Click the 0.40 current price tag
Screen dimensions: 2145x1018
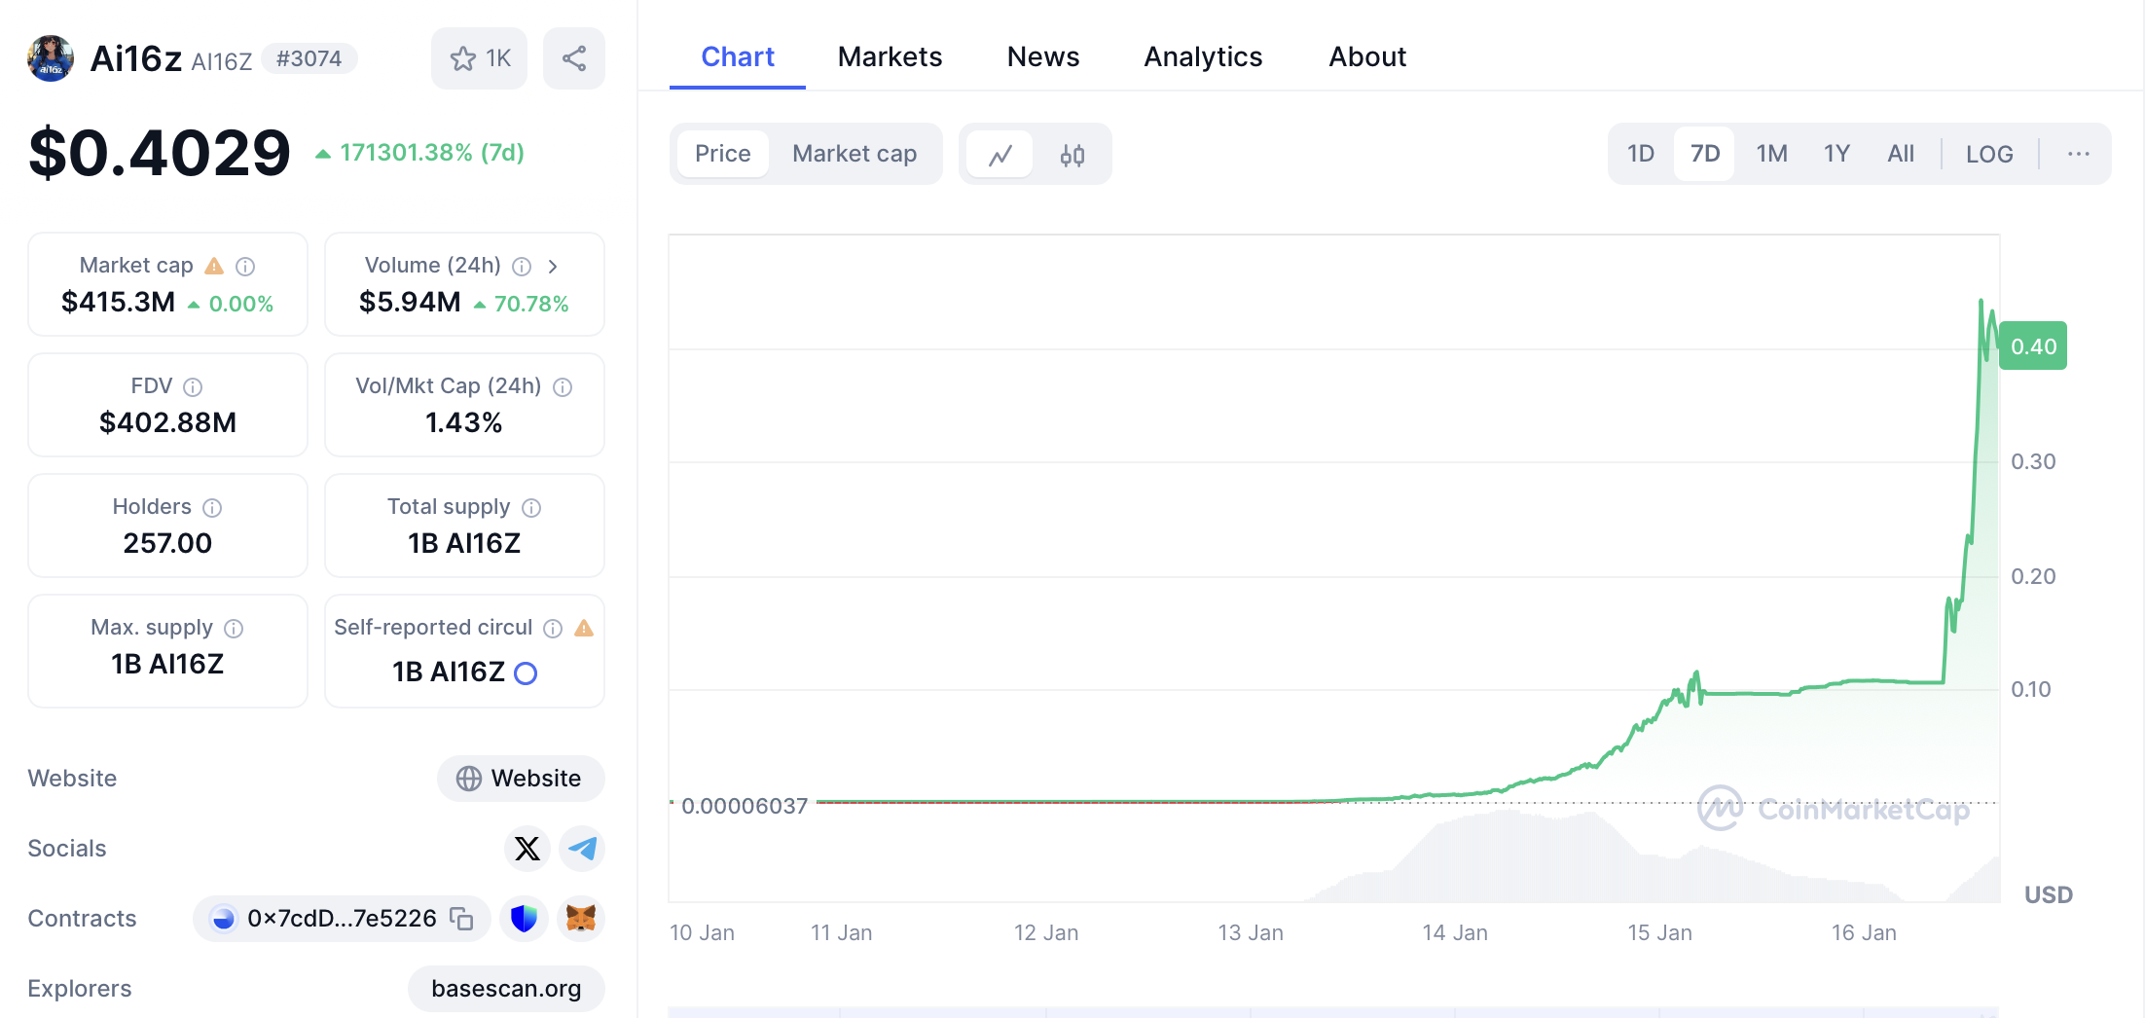tap(2033, 346)
